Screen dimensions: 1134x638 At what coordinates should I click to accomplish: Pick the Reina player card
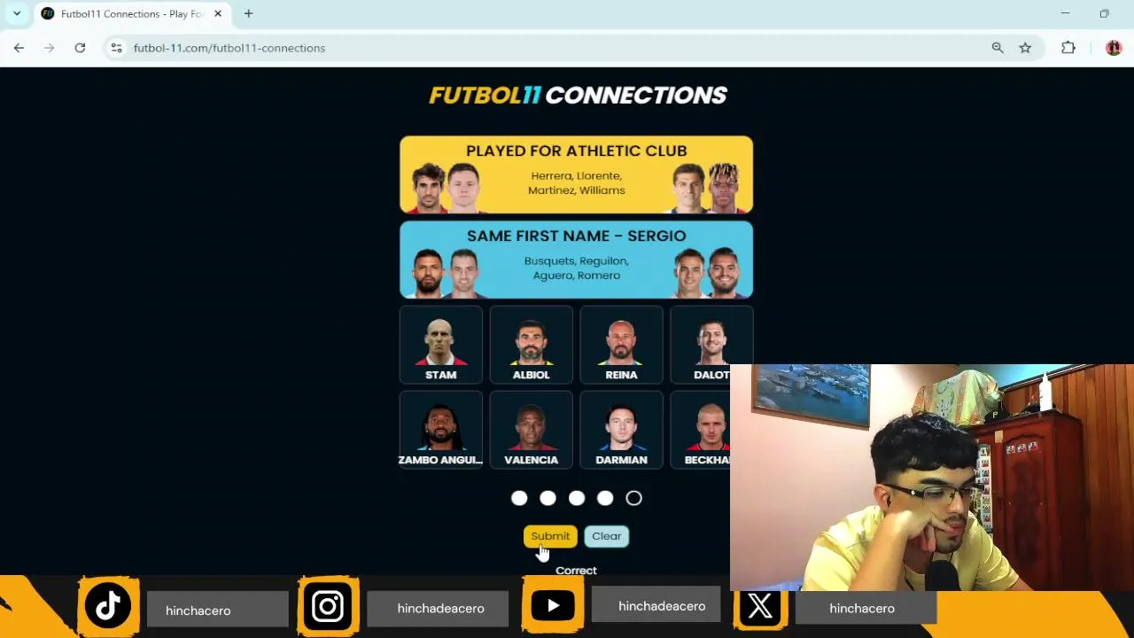(621, 345)
